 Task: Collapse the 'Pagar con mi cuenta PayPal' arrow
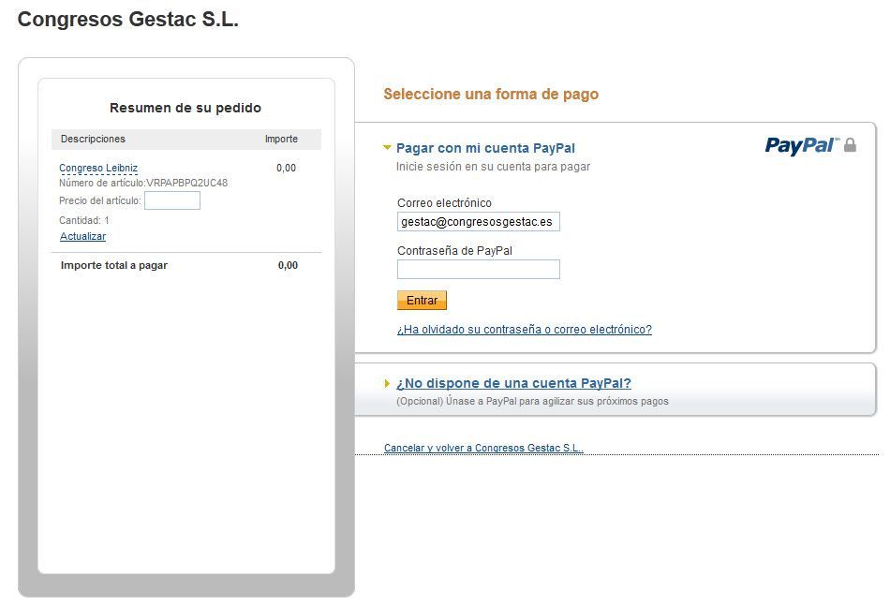tap(387, 148)
